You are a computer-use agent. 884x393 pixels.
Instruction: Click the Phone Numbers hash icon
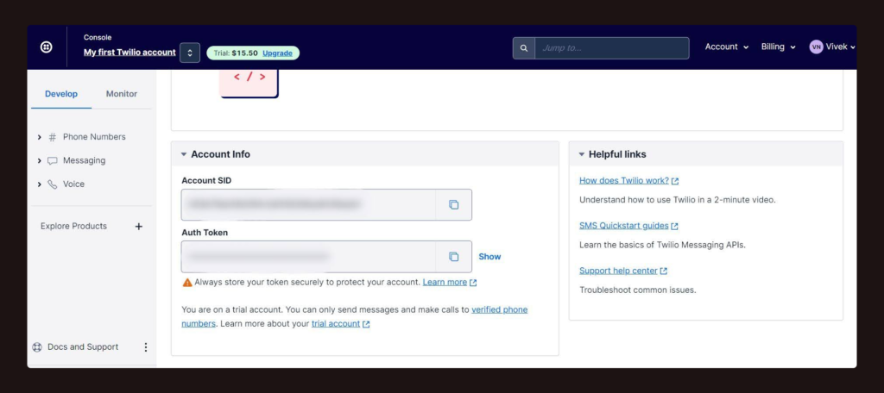(x=53, y=137)
